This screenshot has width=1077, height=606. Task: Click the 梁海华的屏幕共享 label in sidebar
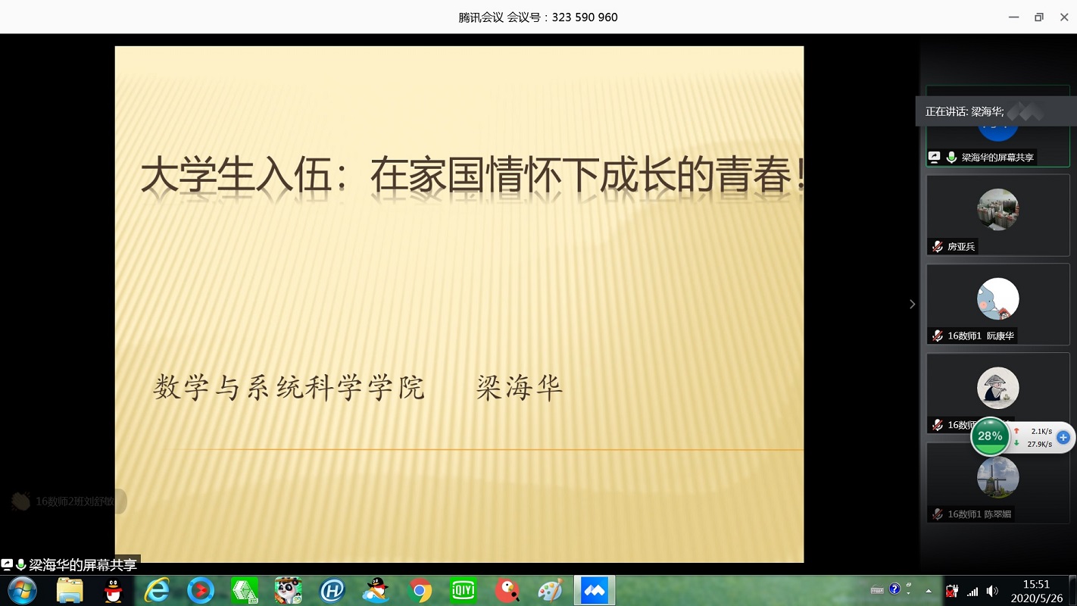(997, 158)
